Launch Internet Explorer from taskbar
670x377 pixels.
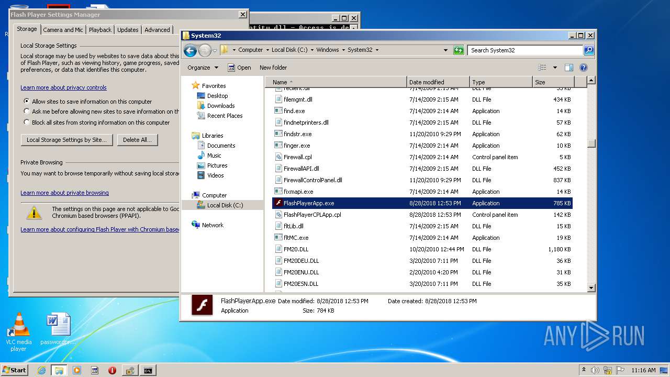click(x=41, y=370)
